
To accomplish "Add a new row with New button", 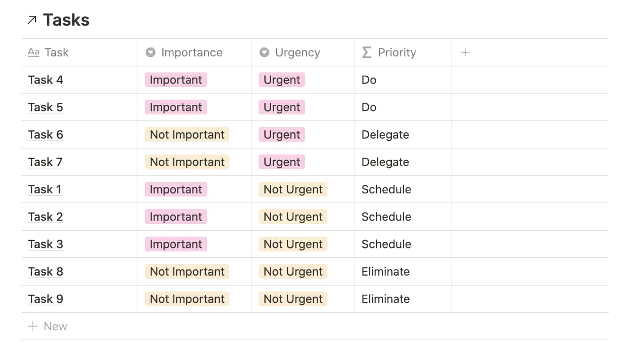I will 55,326.
